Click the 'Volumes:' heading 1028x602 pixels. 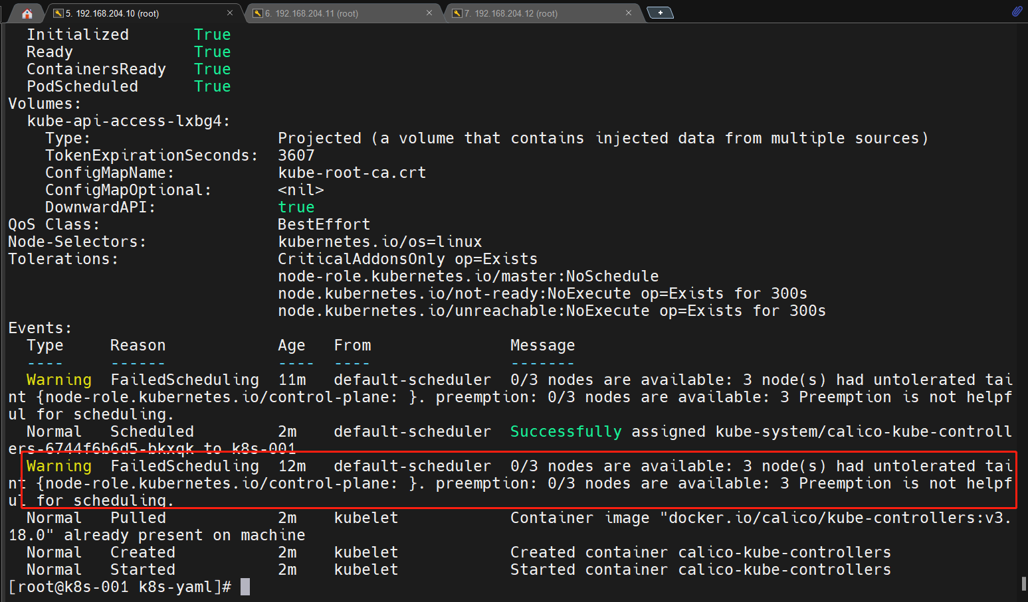tap(45, 104)
